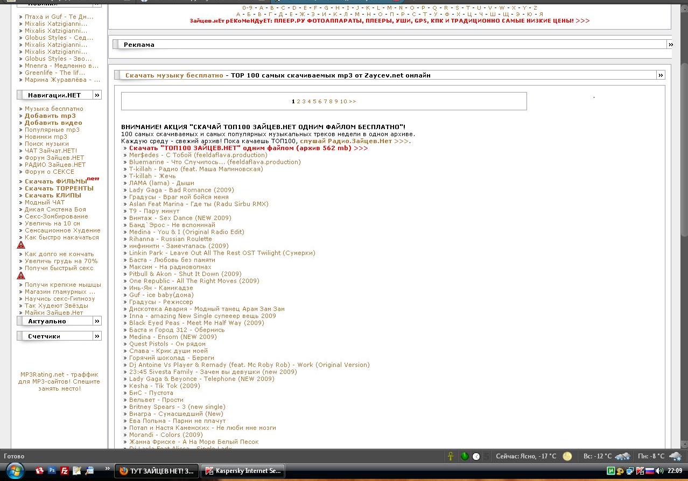The width and height of the screenshot is (688, 481).
Task: Open Поиск музыки sidebar link
Action: (47, 144)
